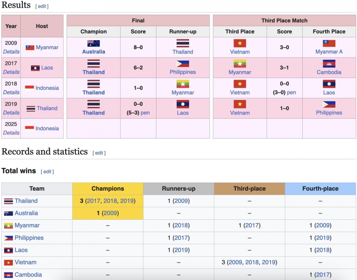This screenshot has width=357, height=280.
Task: Open the Laos host link for 2017
Action: (47, 68)
